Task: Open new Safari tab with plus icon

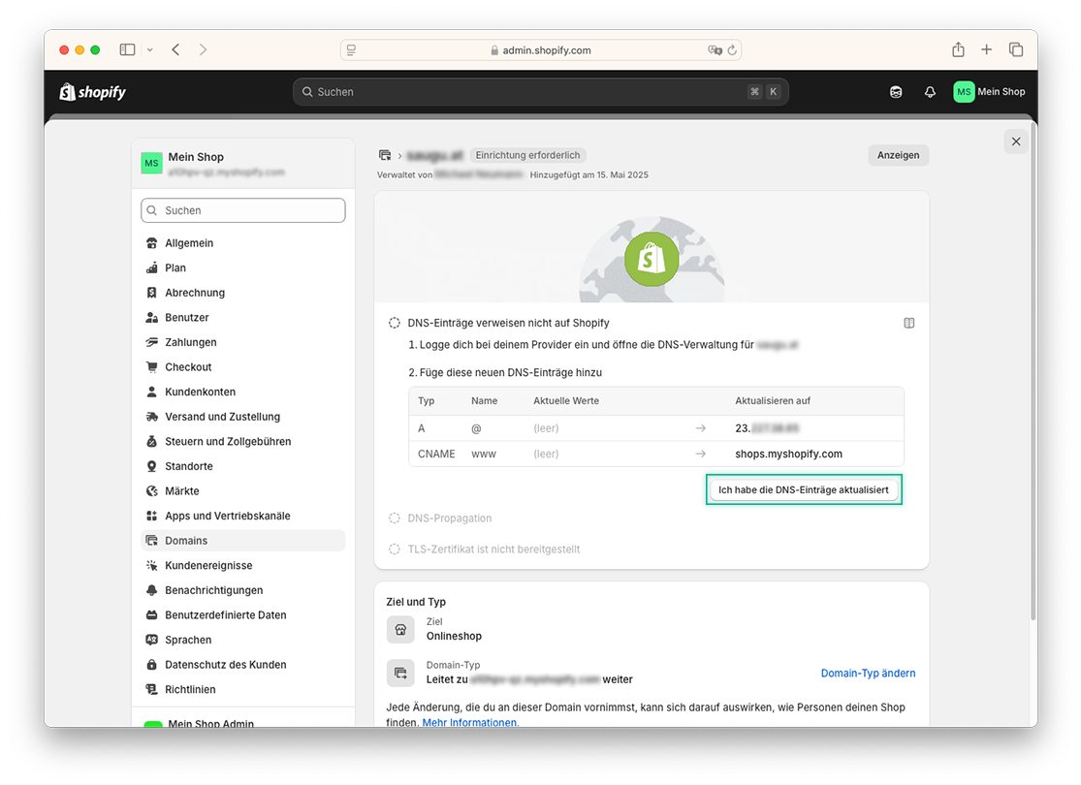Action: pyautogui.click(x=987, y=49)
